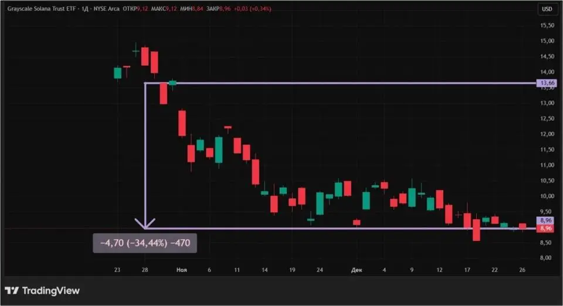Click date 26 on the time axis
Viewport: 563px width, 306px height.
pos(523,270)
